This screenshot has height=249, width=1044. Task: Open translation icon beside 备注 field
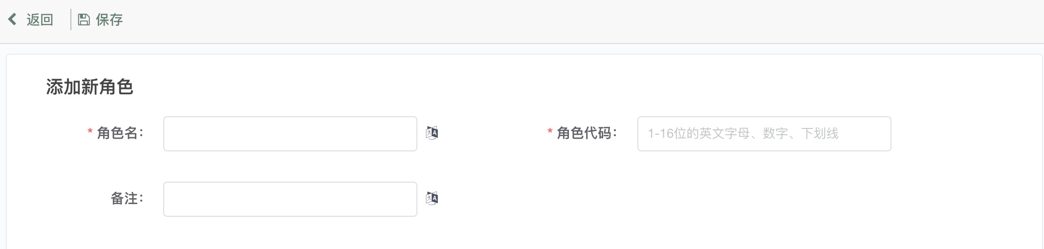click(432, 198)
